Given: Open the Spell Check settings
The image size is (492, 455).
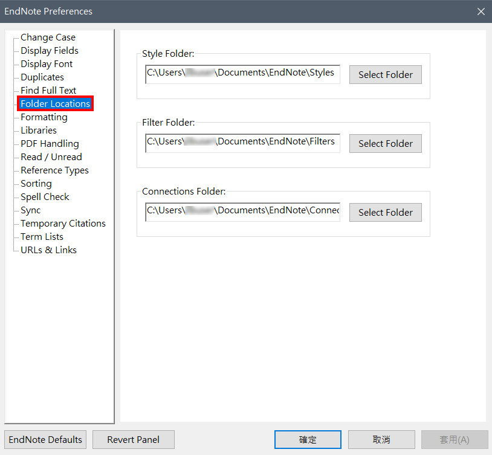Looking at the screenshot, I should [x=45, y=197].
